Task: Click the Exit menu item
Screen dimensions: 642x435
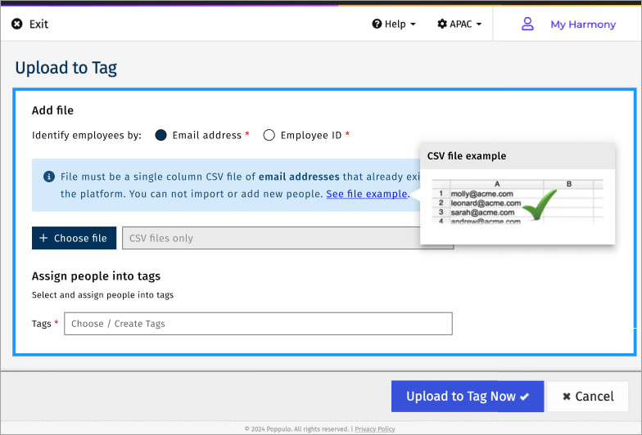Action: point(38,25)
